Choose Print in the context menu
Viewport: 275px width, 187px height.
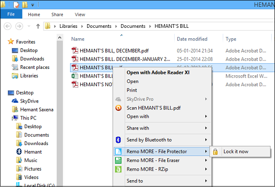pos(132,90)
